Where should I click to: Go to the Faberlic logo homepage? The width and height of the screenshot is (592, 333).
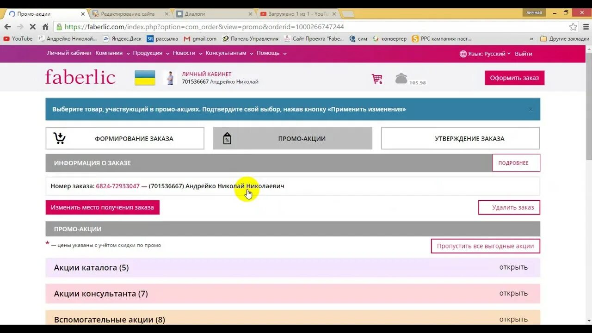[80, 77]
